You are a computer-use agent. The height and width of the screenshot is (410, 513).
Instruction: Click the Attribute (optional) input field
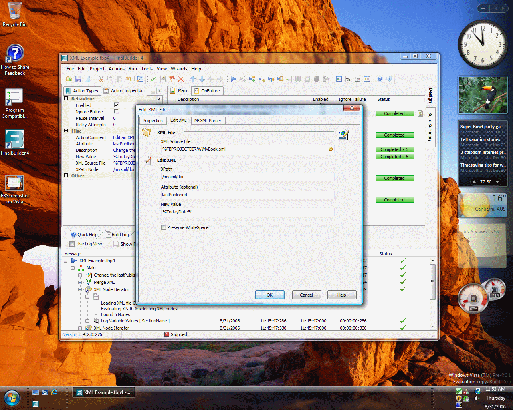[247, 195]
